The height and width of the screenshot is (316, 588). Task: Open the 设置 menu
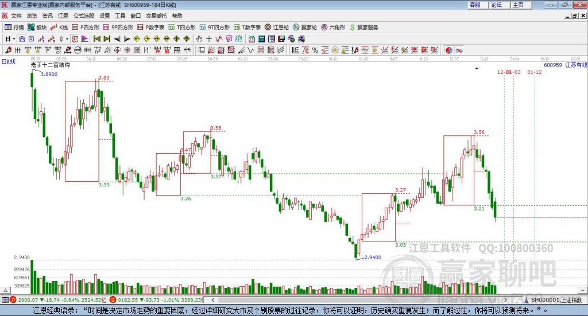(x=105, y=15)
